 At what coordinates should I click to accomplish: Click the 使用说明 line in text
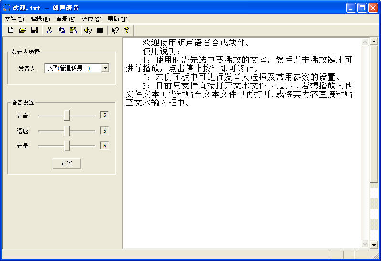click(161, 51)
